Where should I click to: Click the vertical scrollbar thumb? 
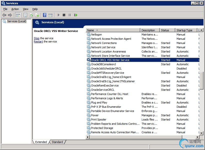coord(201,80)
